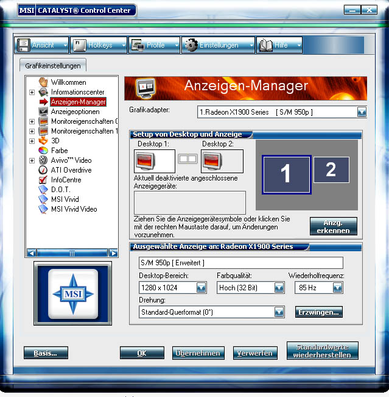Click the ATI Overdrive gauge icon
Image resolution: width=389 pixels, height=397 pixels.
pos(43,170)
